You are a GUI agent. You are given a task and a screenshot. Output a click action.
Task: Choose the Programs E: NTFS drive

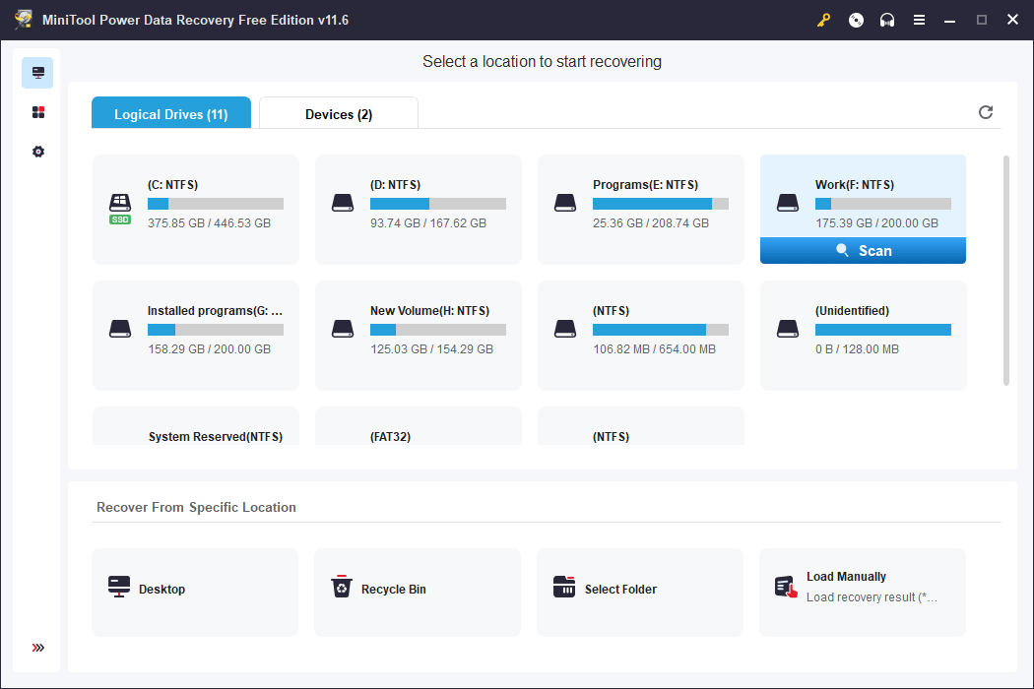641,209
